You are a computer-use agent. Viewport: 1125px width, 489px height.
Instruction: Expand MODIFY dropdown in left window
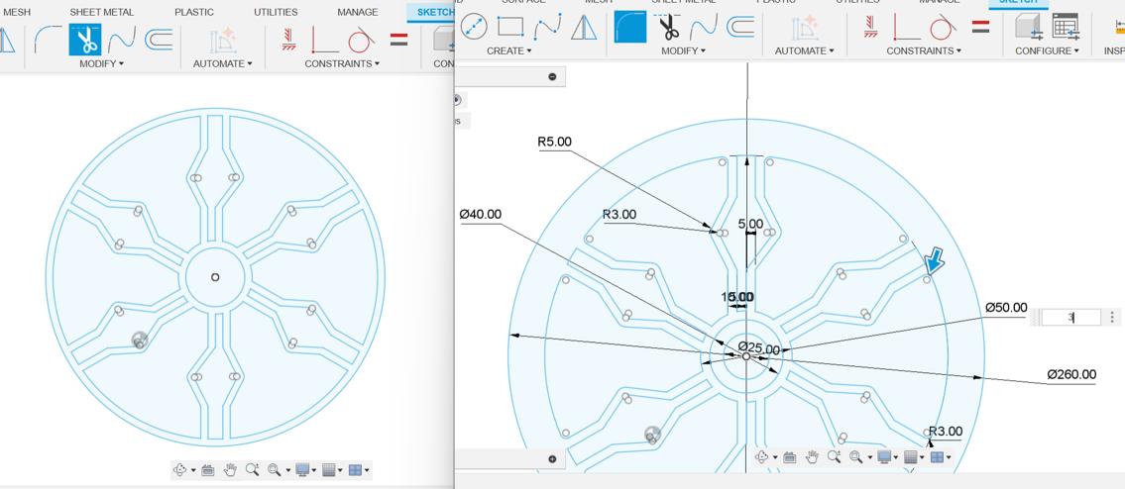[101, 63]
